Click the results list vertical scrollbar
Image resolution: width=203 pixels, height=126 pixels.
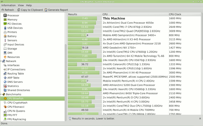point(202,36)
